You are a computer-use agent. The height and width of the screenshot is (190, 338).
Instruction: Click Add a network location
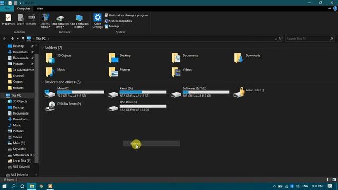point(79,22)
